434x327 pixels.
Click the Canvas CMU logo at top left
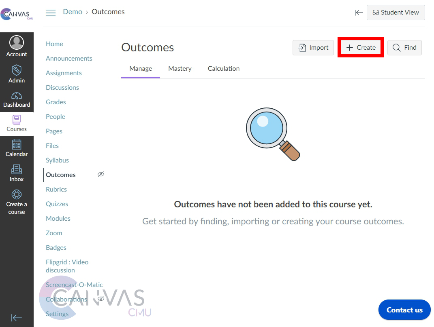(x=17, y=15)
